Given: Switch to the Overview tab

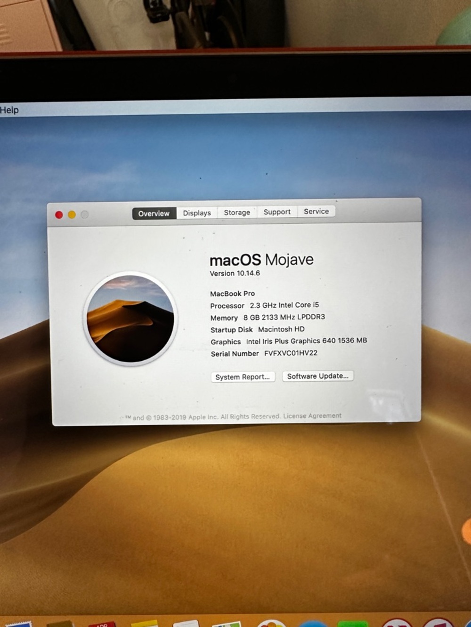Looking at the screenshot, I should 154,213.
